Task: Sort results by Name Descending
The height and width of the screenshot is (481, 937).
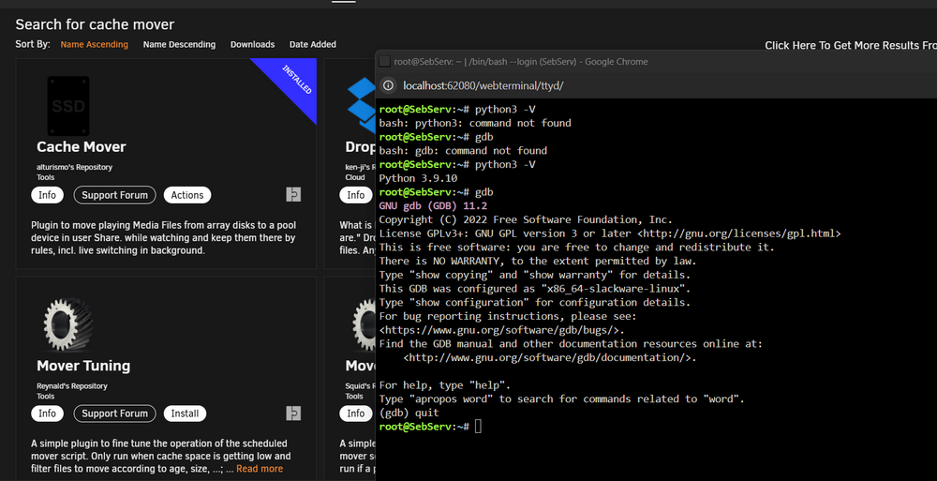Action: click(x=179, y=44)
